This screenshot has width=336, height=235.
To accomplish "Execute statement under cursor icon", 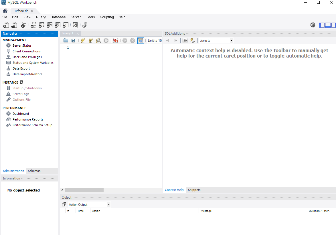I will [x=91, y=40].
